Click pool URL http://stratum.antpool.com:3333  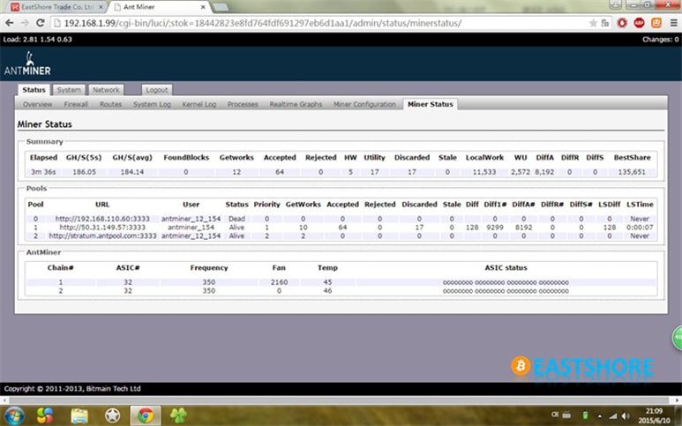pyautogui.click(x=102, y=236)
